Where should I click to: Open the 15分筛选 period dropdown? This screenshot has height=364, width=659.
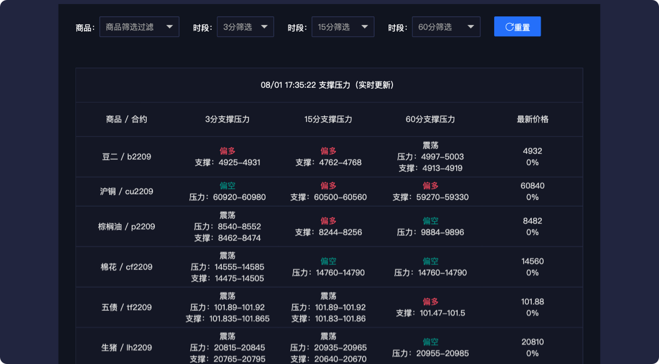[342, 27]
